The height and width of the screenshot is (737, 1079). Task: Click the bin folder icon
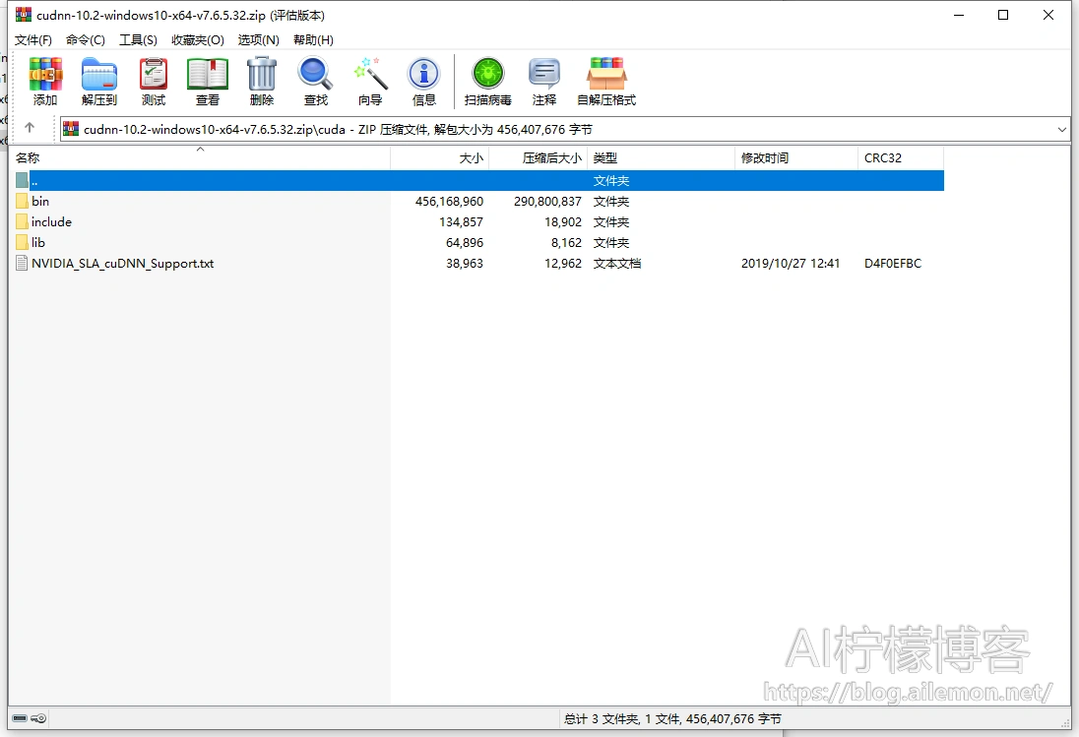(22, 202)
